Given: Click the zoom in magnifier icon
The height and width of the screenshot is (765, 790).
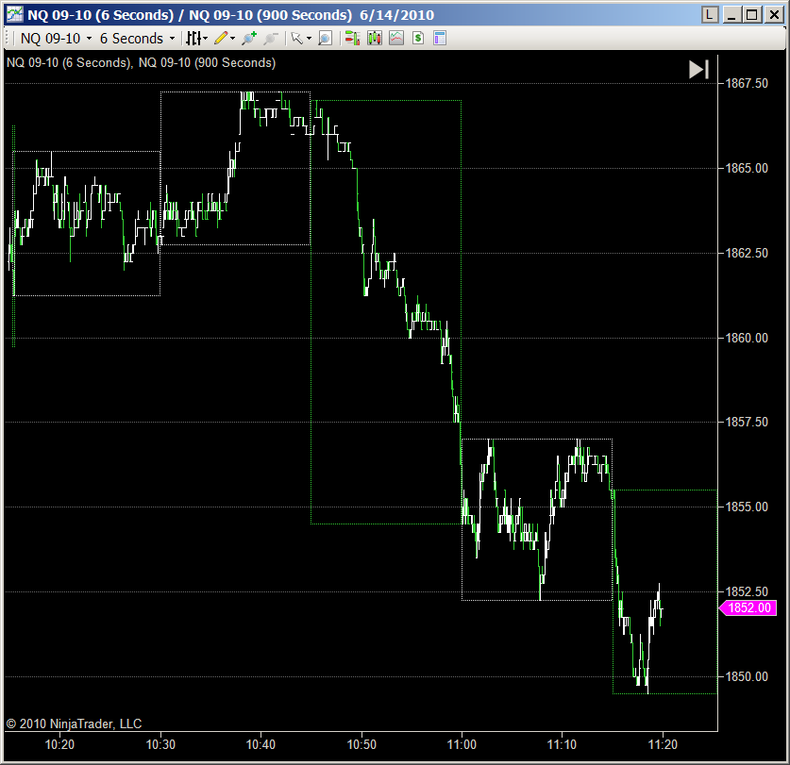Looking at the screenshot, I should [249, 39].
